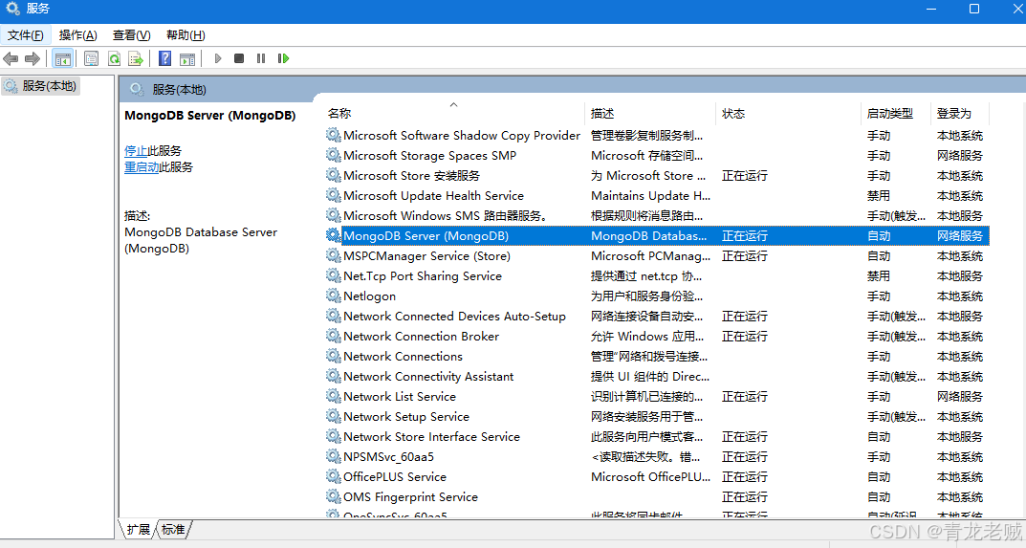
Task: Click the Forward arrow toolbar icon
Action: point(33,59)
